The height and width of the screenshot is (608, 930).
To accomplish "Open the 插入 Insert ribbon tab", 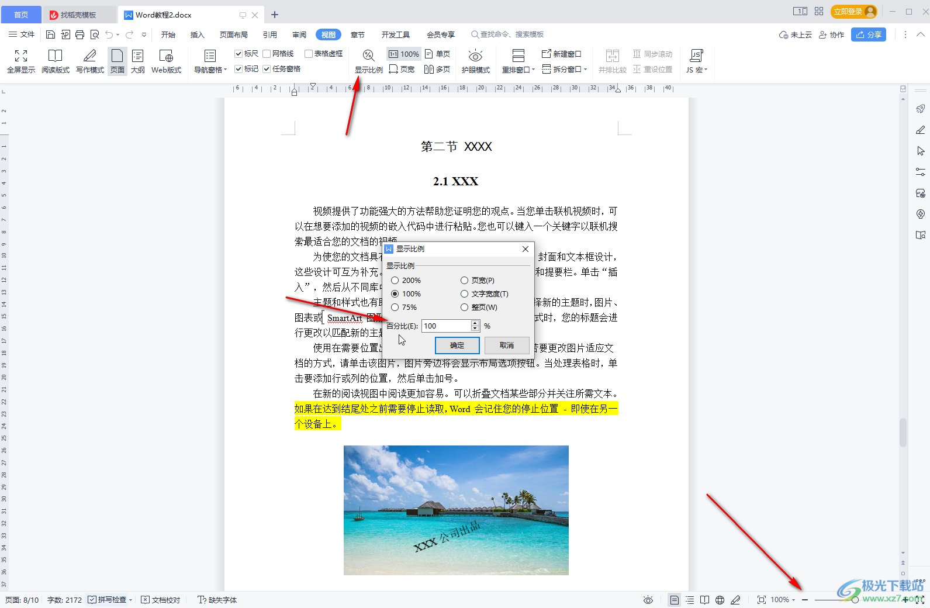I will pyautogui.click(x=198, y=34).
